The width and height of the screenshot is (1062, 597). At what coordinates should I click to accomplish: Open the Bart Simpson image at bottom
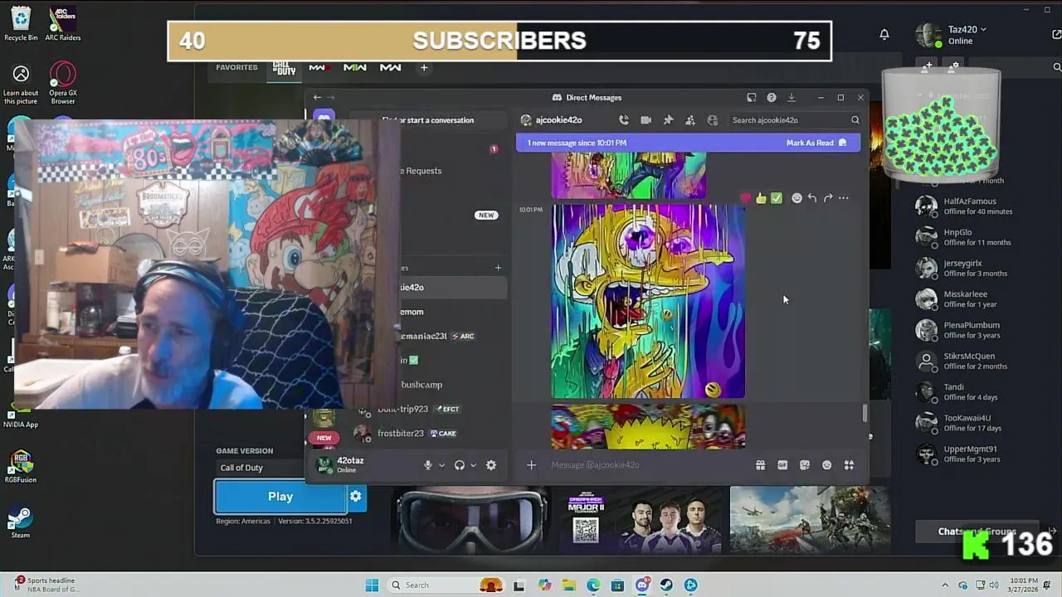coord(649,426)
